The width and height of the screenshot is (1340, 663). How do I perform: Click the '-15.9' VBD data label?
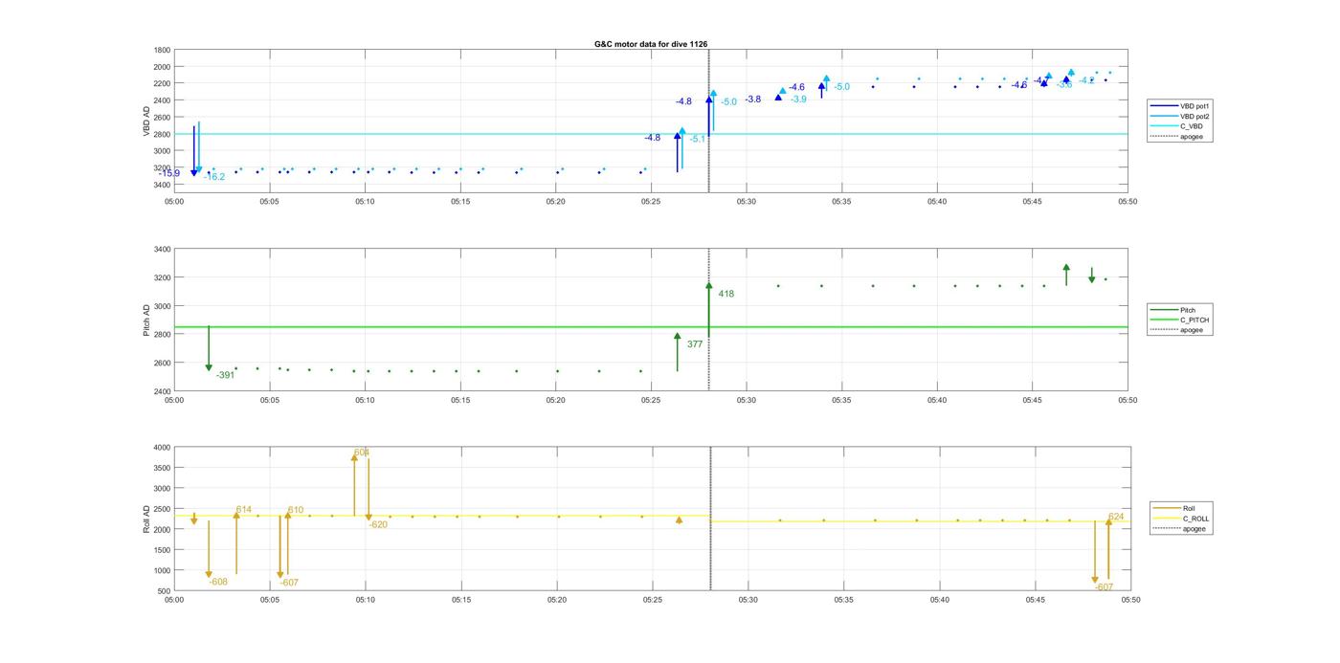coord(170,173)
